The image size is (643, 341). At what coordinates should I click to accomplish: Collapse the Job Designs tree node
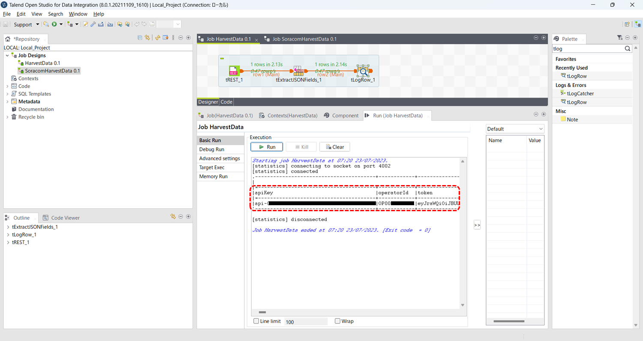7,55
